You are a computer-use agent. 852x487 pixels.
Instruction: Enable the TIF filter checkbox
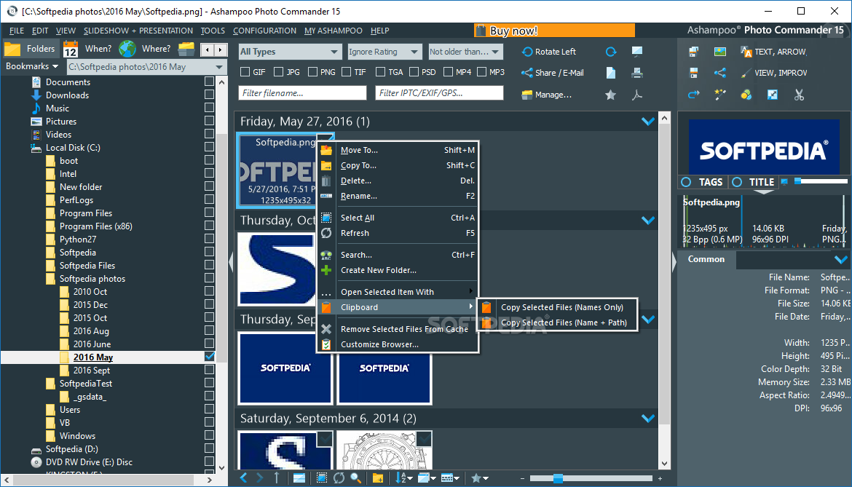click(346, 72)
